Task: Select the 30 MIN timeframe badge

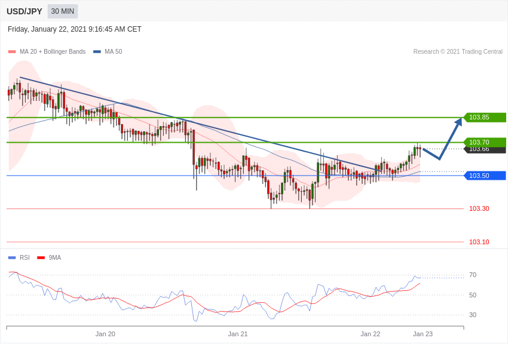Action: (x=63, y=11)
